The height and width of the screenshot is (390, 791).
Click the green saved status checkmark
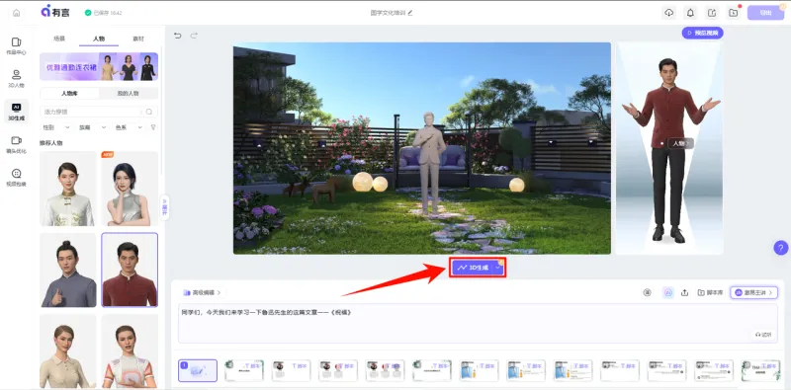(x=88, y=13)
